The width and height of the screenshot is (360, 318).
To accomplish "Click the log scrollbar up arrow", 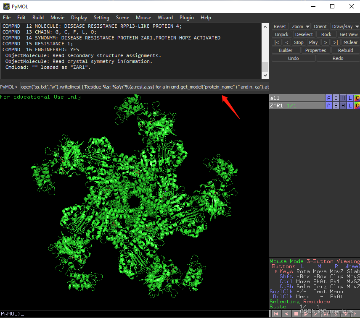I will point(265,27).
